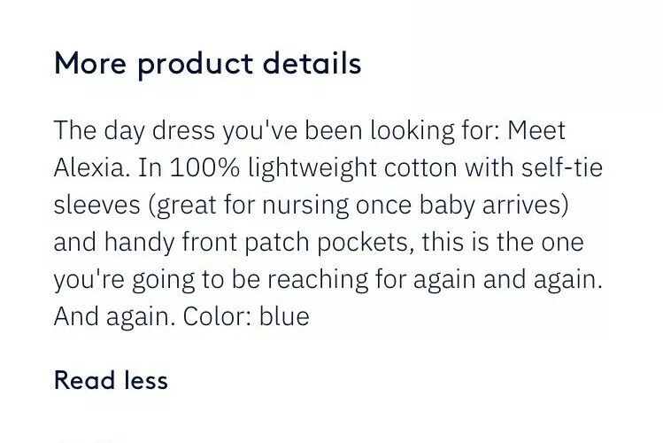Click the "More product details" heading
Viewport: 663px width, 443px height.
(x=207, y=64)
